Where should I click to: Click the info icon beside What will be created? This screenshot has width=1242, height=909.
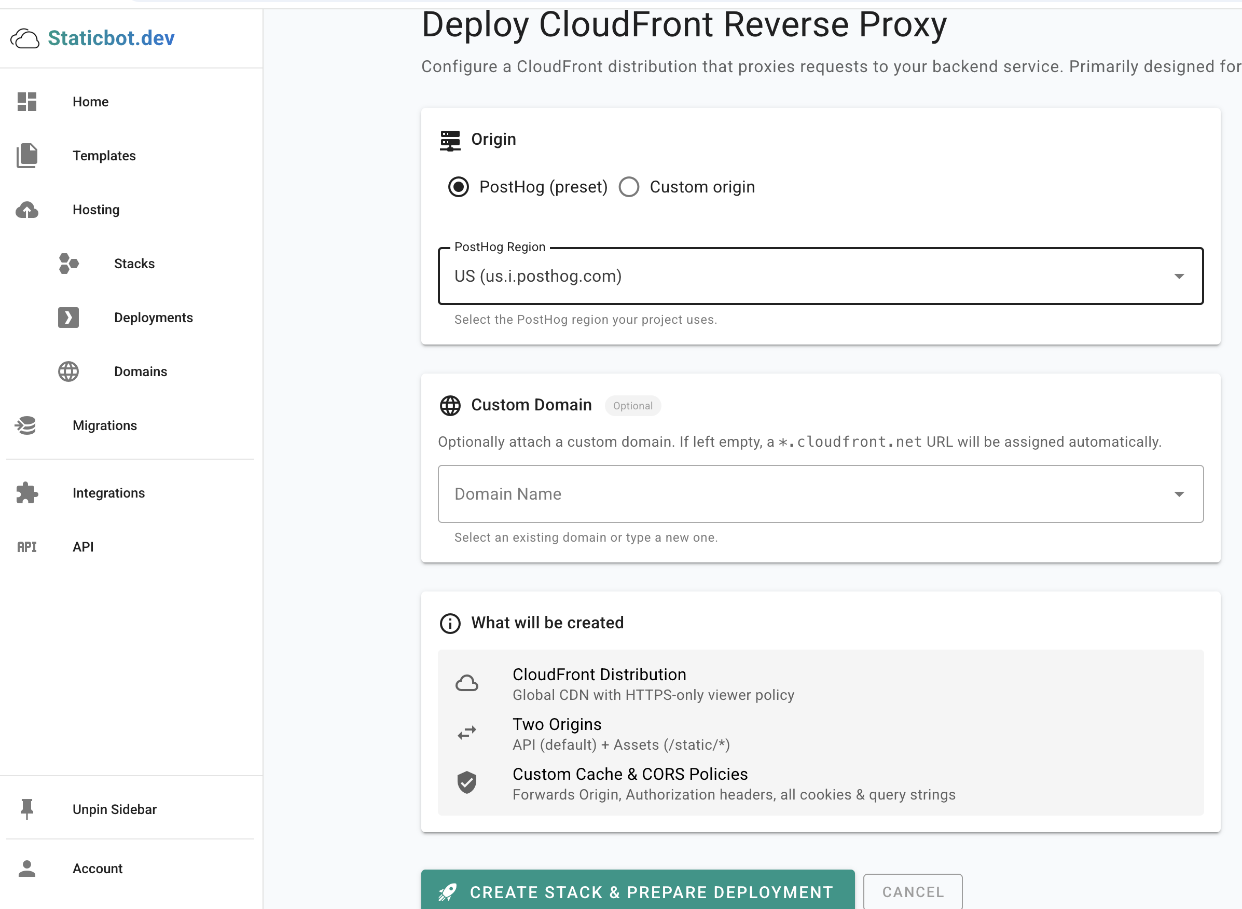point(450,624)
